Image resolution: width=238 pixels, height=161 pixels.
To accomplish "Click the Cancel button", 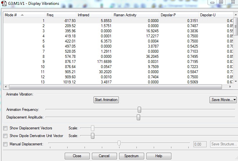I will tap(104, 156).
